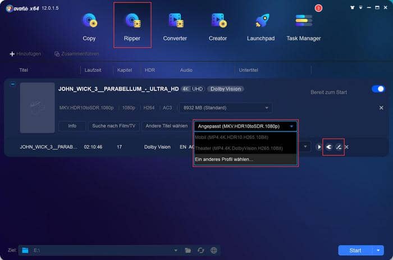Image resolution: width=393 pixels, height=260 pixels.
Task: Delete the title row with small X
Action: 346,147
